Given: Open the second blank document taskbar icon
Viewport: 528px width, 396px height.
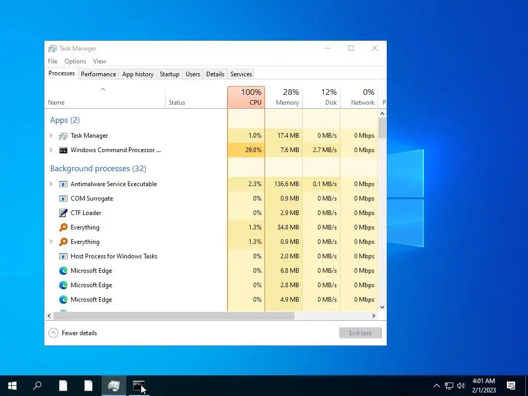Looking at the screenshot, I should click(88, 386).
